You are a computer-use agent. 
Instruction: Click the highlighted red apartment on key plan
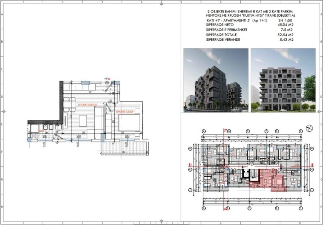pos(270,178)
